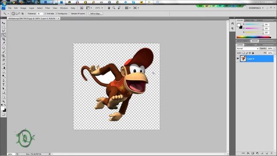
Task: Click the red channel slider
Action: 254,24
